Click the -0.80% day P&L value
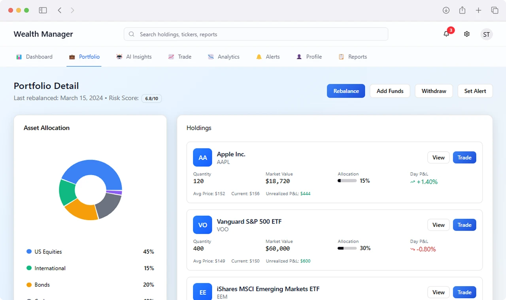The image size is (506, 300). coord(426,249)
